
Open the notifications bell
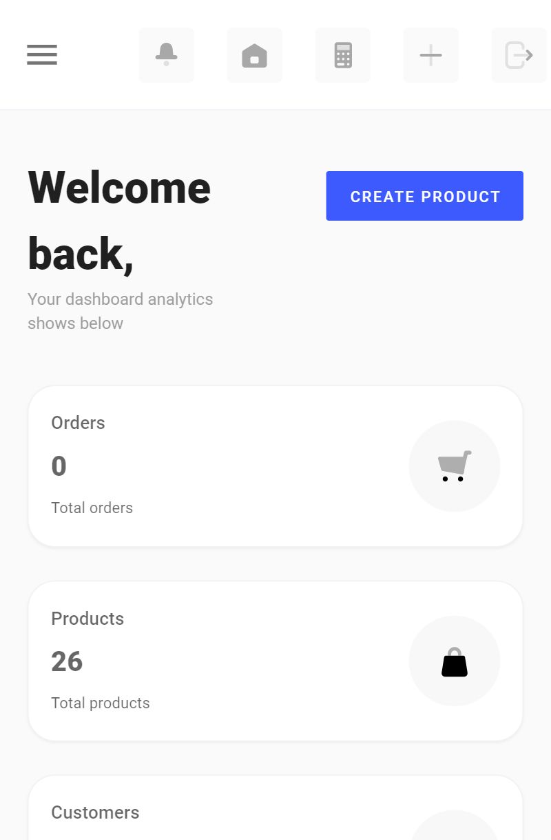(x=167, y=55)
